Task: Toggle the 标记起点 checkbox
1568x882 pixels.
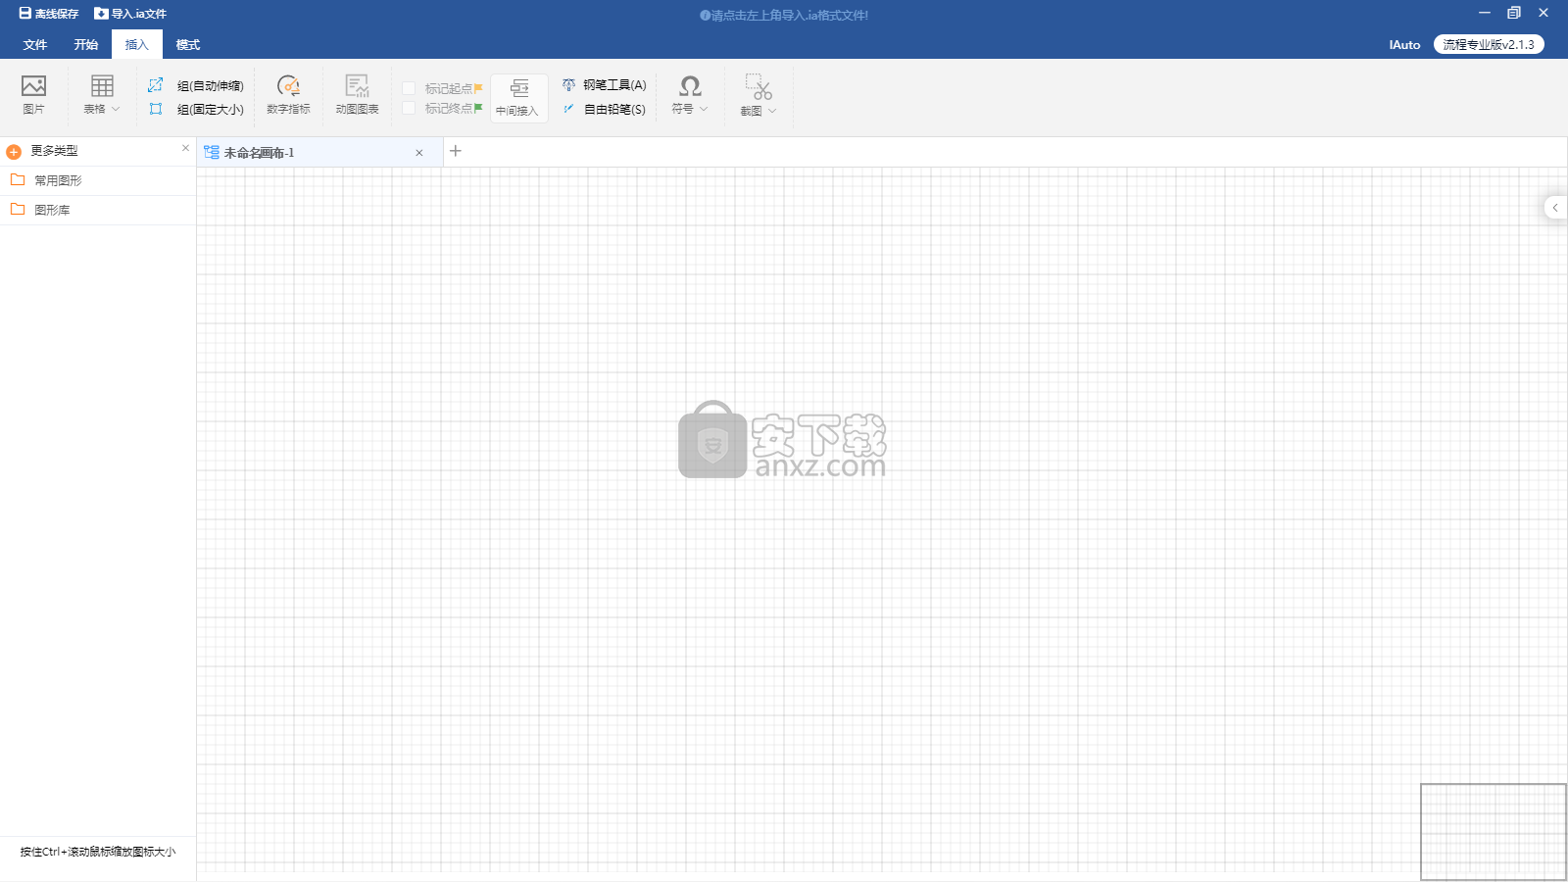Action: pyautogui.click(x=409, y=88)
